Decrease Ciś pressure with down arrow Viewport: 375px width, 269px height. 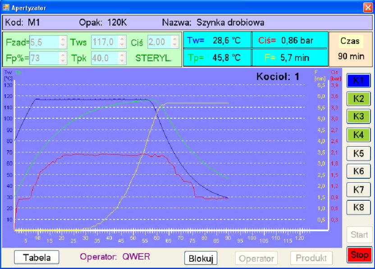pos(175,45)
